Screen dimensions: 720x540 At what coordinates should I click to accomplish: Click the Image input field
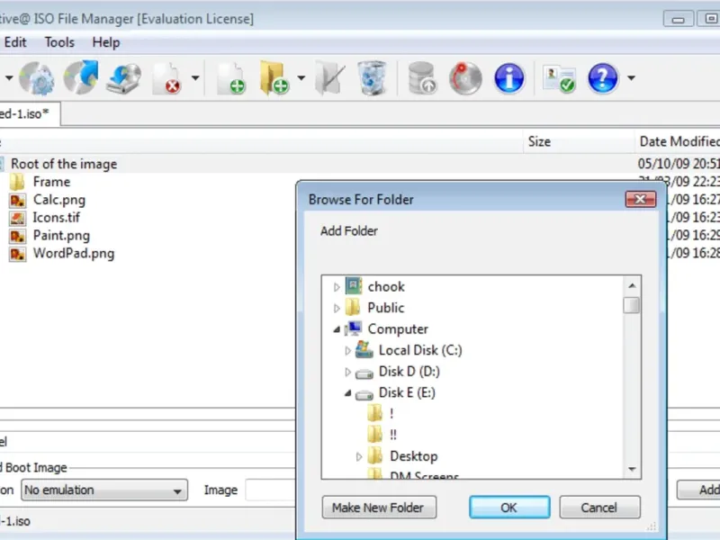tap(271, 490)
